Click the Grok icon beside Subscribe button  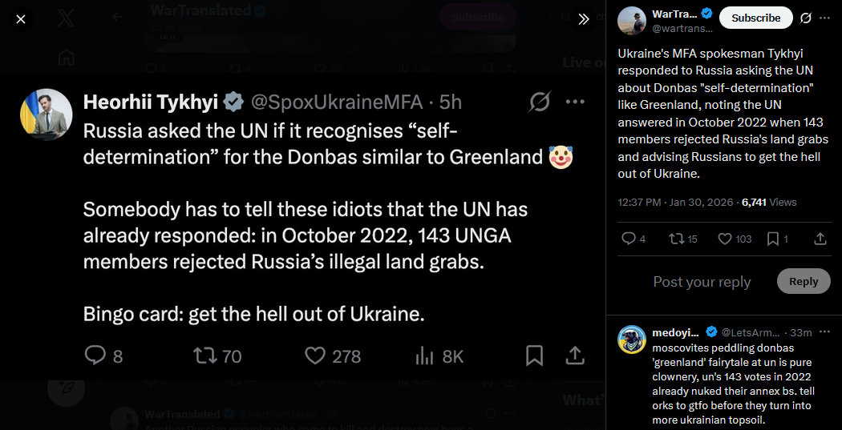(805, 18)
